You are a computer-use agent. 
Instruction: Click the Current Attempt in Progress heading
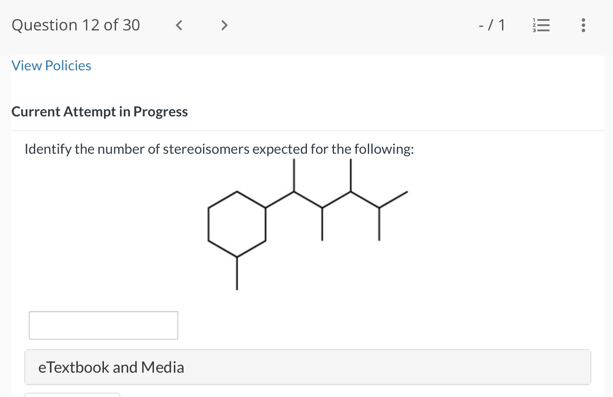tap(100, 112)
